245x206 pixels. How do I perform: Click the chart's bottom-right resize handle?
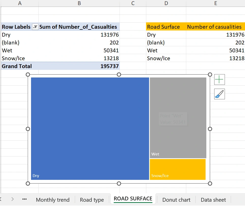point(210,184)
